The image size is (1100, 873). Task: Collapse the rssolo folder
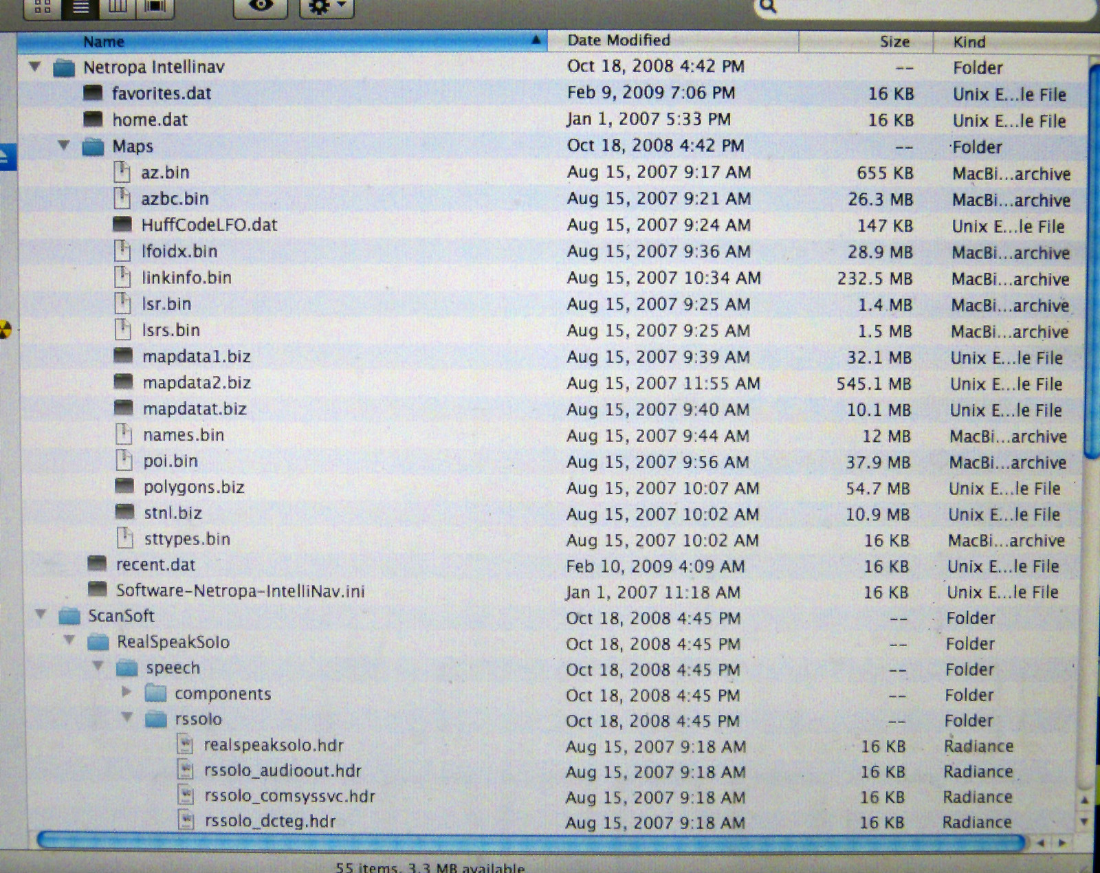127,718
